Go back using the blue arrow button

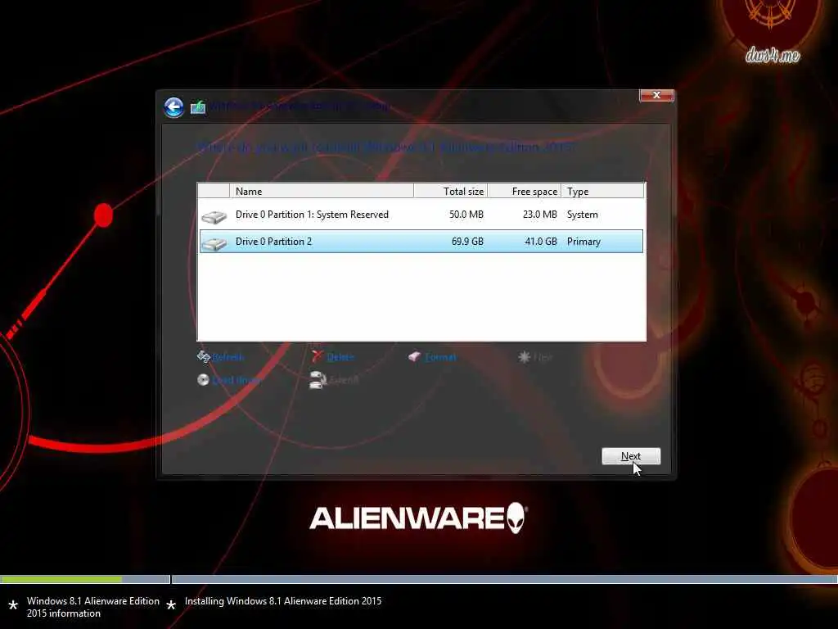pyautogui.click(x=173, y=107)
